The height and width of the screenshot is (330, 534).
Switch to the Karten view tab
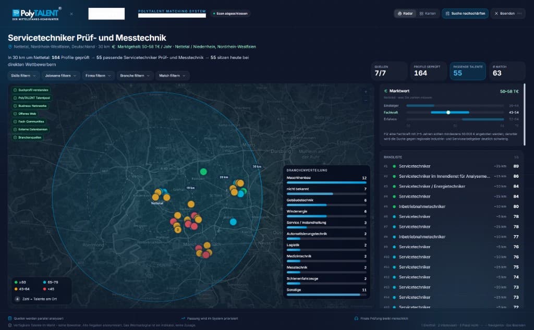point(428,14)
